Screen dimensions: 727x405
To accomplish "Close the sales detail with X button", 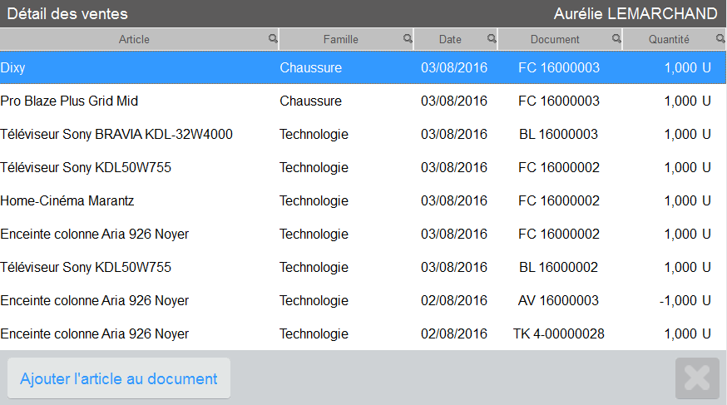I will 697,378.
